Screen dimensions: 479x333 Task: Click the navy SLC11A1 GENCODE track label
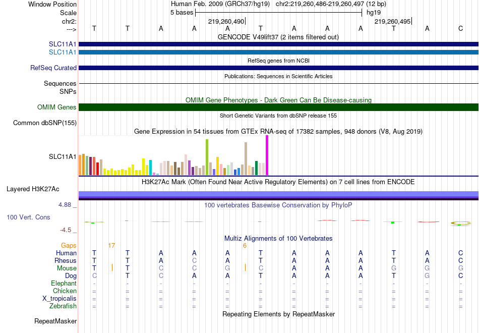click(x=63, y=44)
